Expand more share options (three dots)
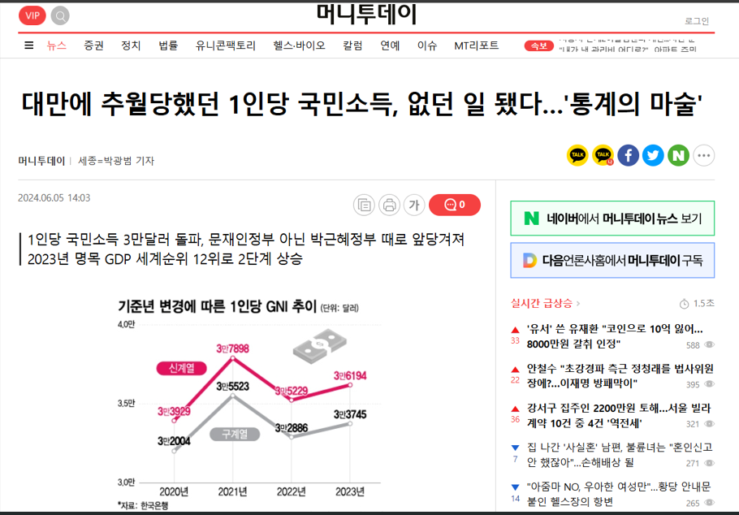Screen dimensions: 739x515 [703, 155]
